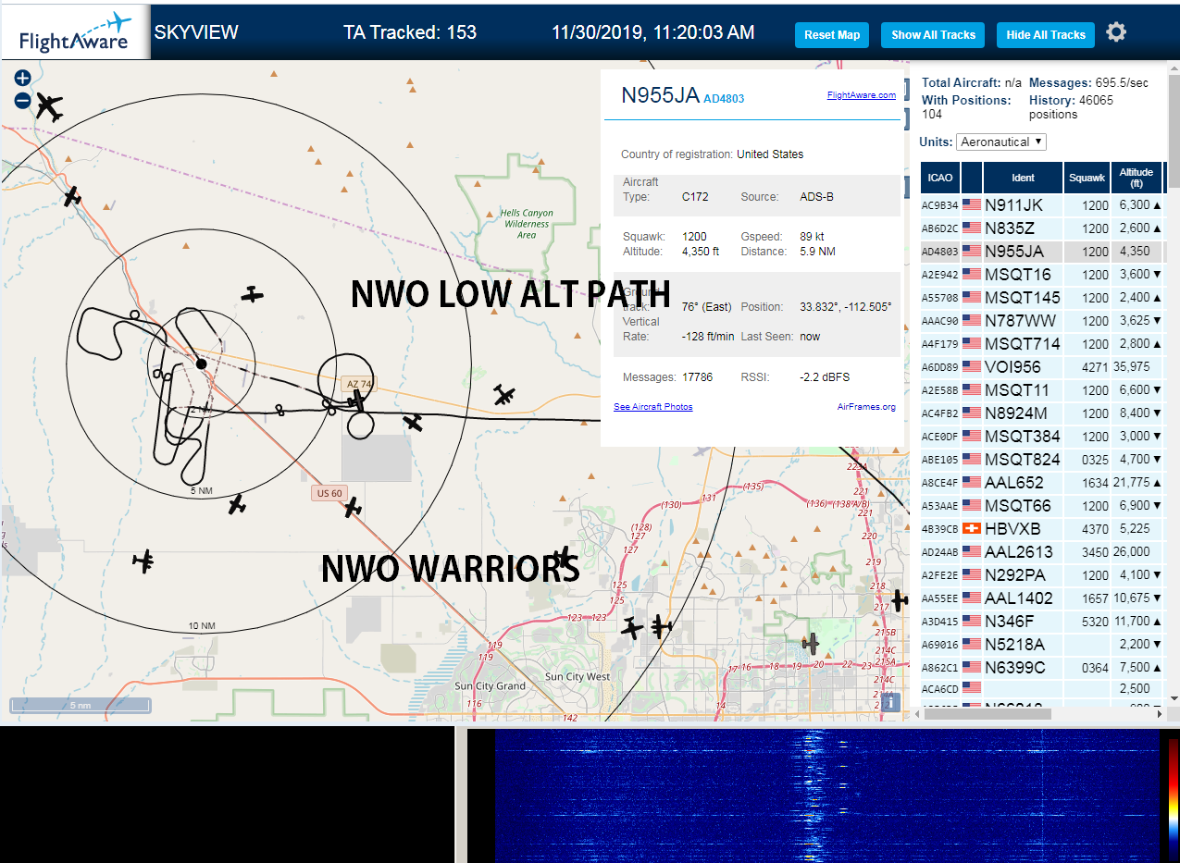Select AAL1402 in aircraft list

click(x=1041, y=598)
